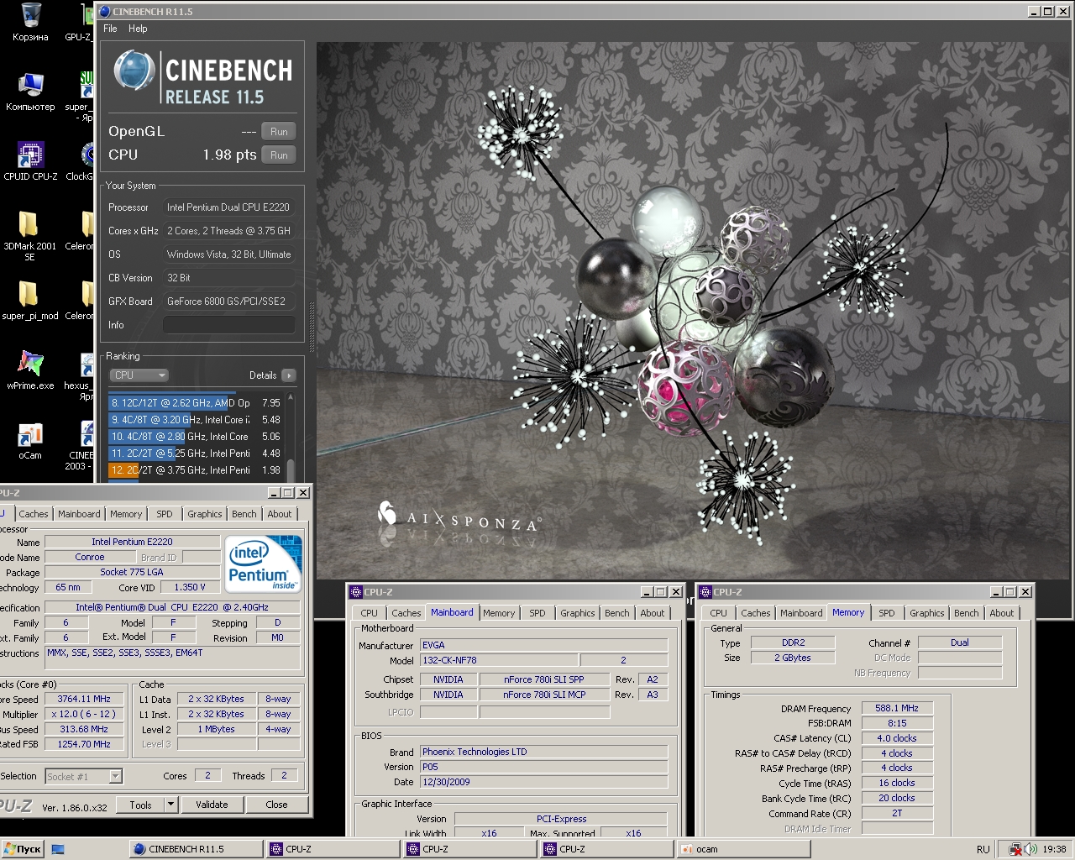
Task: Click the FSB:DRAM value 8:15
Action: [x=897, y=723]
